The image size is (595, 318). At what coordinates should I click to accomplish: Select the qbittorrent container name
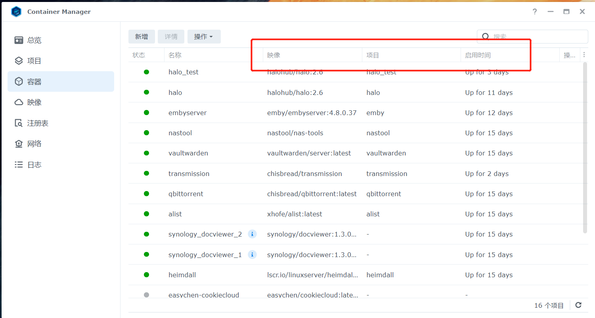click(186, 194)
